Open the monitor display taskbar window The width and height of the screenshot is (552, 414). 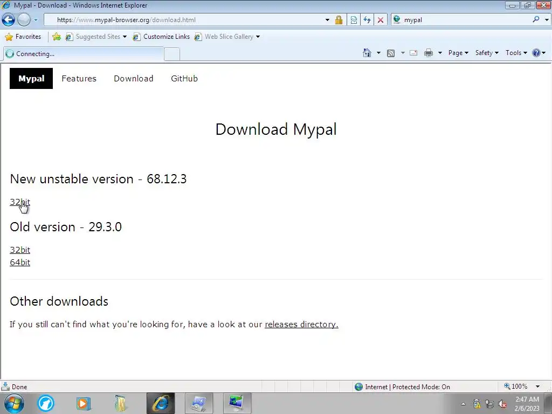pyautogui.click(x=237, y=403)
